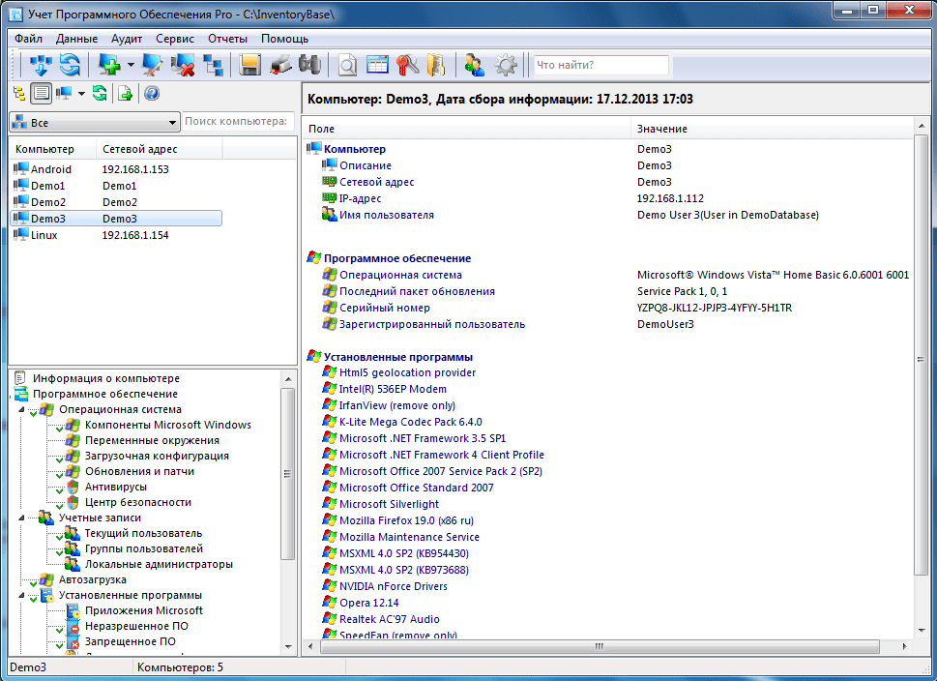Collapse the 'Учетные записи' tree node
This screenshot has width=937, height=681.
(x=22, y=518)
